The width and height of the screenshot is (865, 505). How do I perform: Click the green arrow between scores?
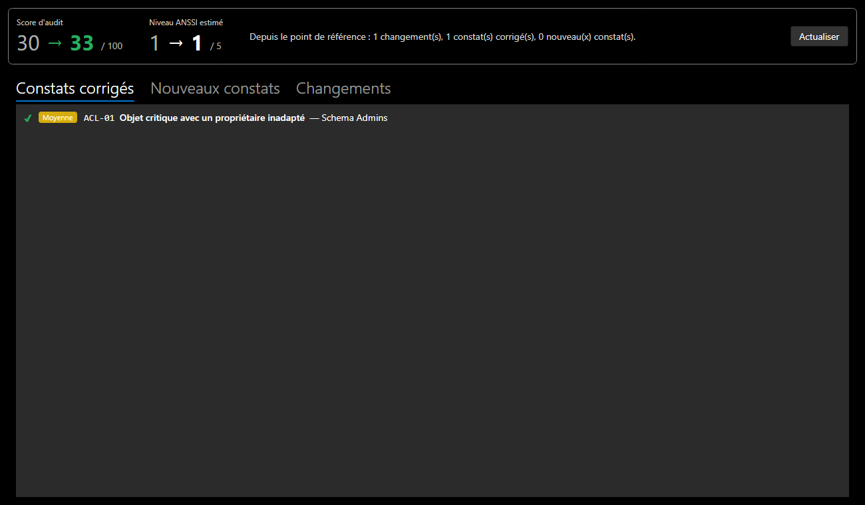click(x=55, y=43)
